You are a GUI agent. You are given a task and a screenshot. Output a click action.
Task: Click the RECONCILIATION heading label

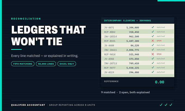point(26,19)
